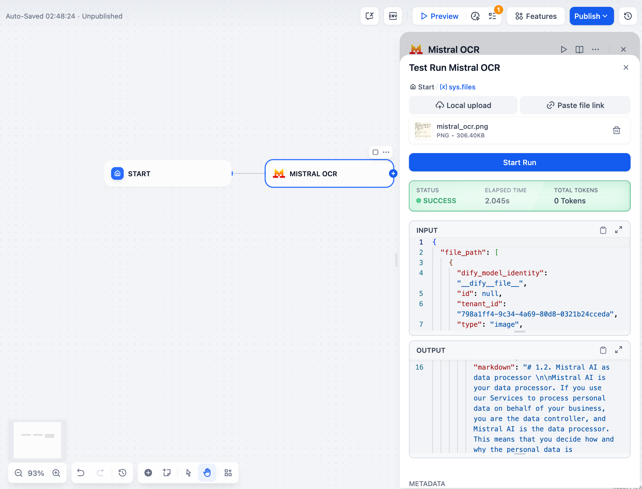Toggle checkbox icon above Mistral OCR node
This screenshot has width=642, height=489.
tap(376, 152)
